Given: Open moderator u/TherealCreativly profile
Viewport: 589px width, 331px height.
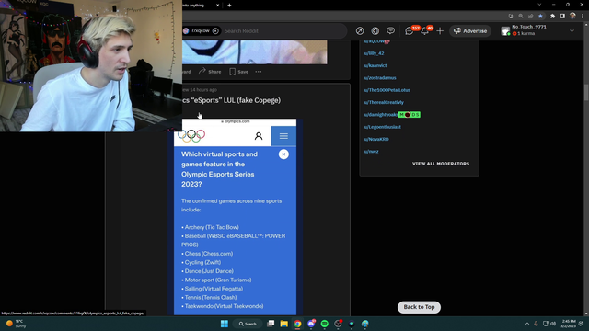Looking at the screenshot, I should point(384,102).
